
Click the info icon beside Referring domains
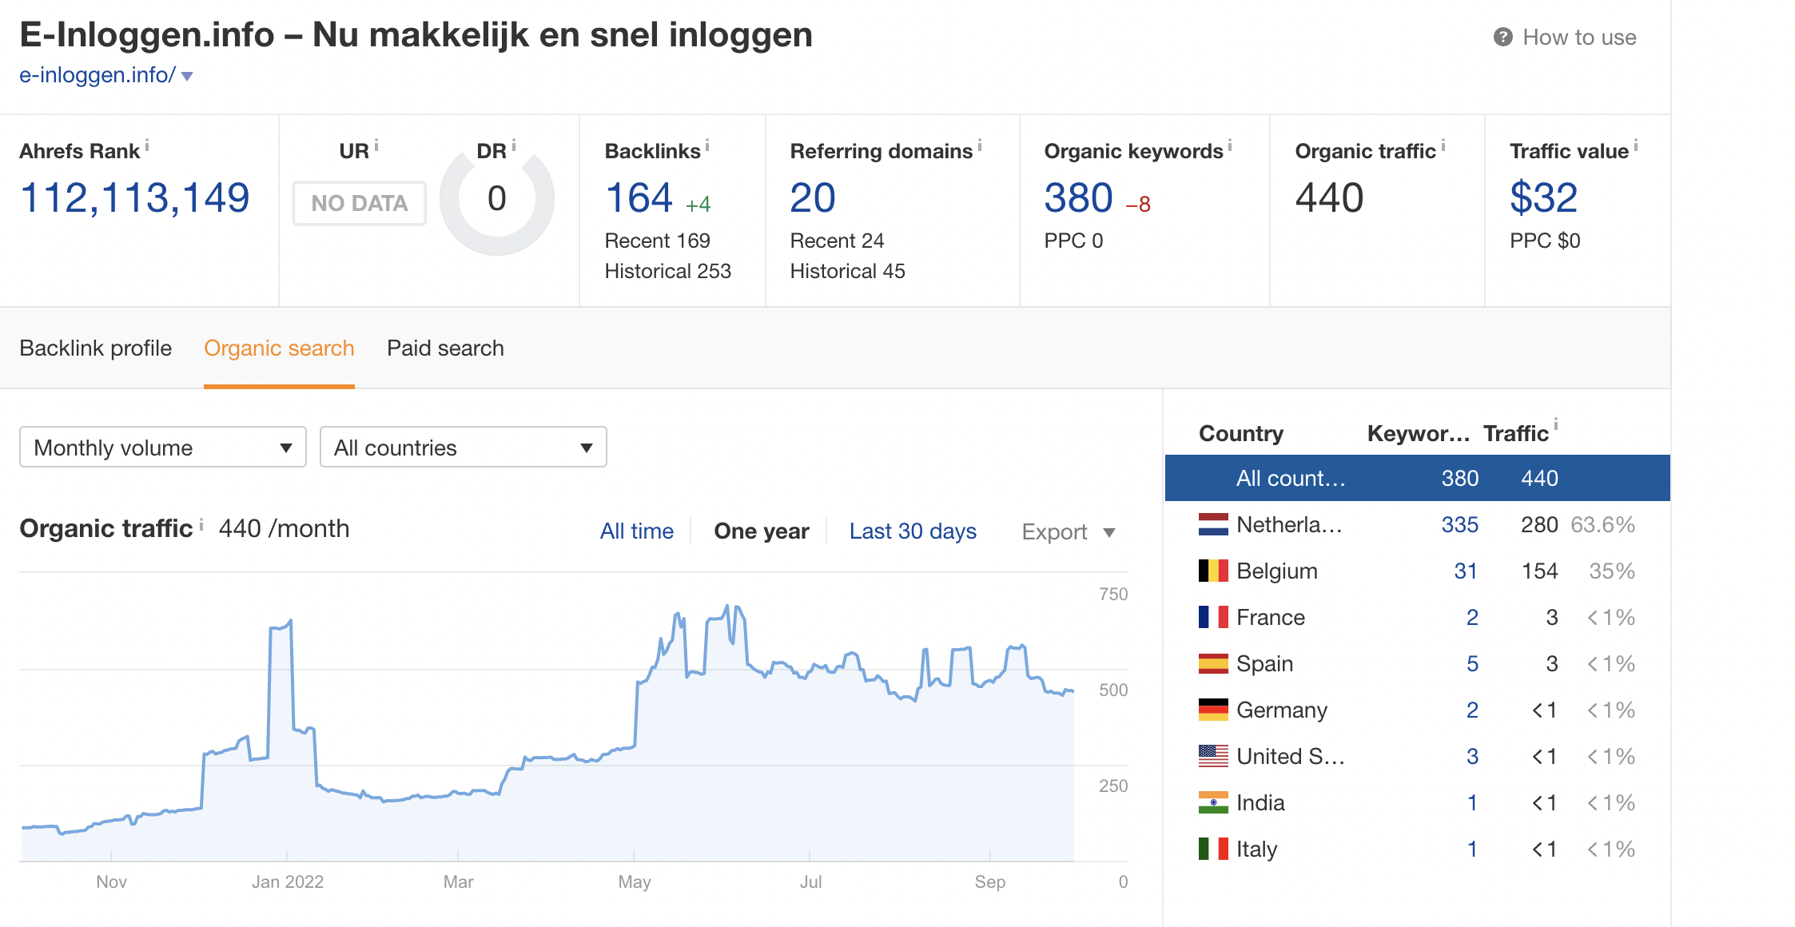[x=980, y=145]
